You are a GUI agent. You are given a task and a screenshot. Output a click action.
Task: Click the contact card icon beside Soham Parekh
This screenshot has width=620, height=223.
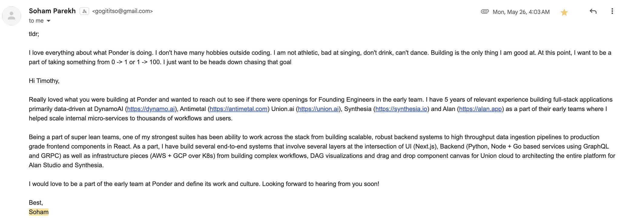(84, 11)
